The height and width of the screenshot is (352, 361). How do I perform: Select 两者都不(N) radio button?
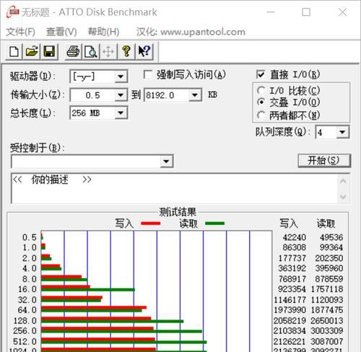point(261,115)
